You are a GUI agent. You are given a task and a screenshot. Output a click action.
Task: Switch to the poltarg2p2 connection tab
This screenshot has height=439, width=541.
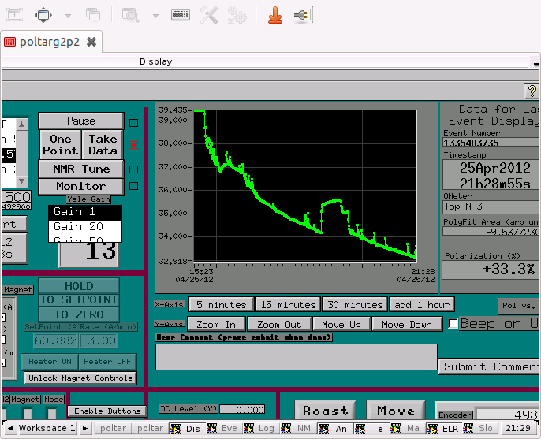coord(50,42)
